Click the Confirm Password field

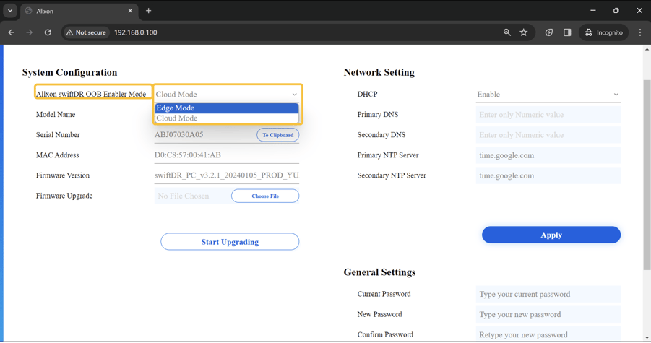[x=548, y=334]
